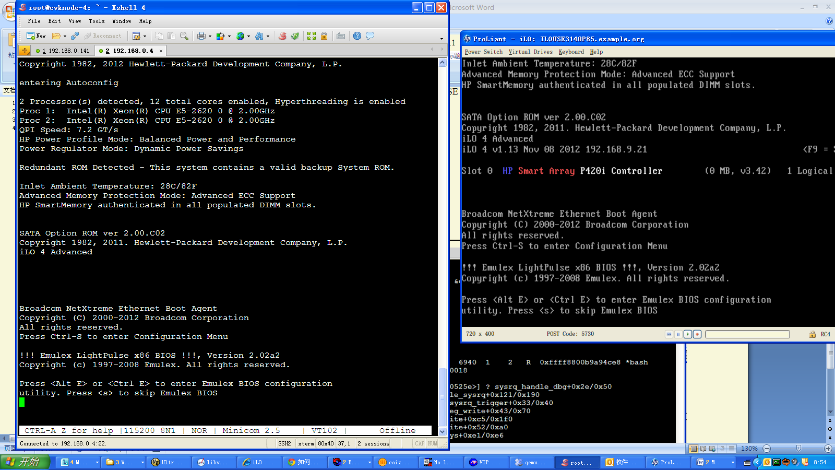This screenshot has width=835, height=470.
Task: Open Help menu in iLO window
Action: 596,52
